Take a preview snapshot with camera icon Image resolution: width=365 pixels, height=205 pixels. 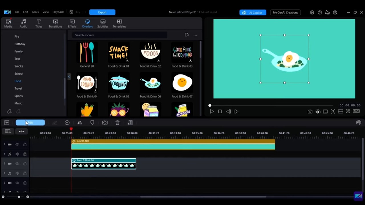click(x=310, y=112)
